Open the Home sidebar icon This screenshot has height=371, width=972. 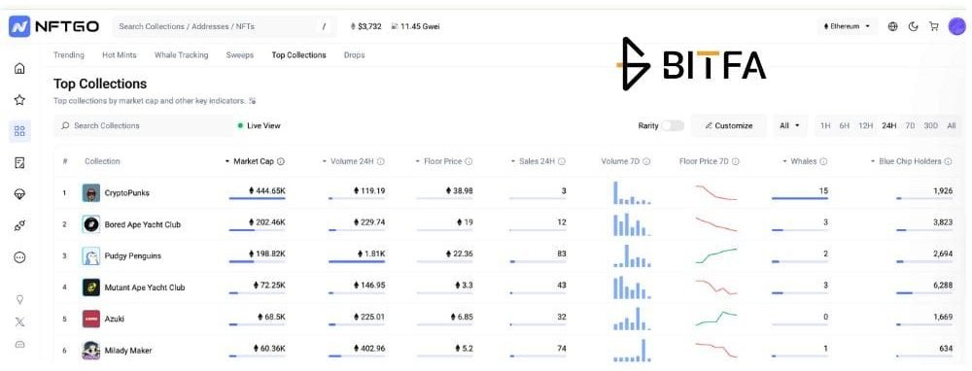(19, 69)
